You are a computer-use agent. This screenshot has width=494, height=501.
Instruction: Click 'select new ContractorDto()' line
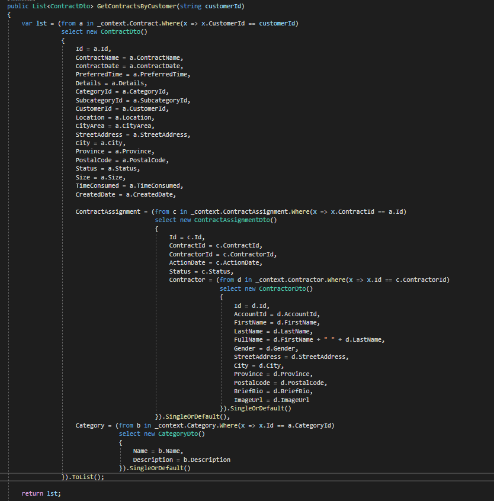pyautogui.click(x=266, y=289)
